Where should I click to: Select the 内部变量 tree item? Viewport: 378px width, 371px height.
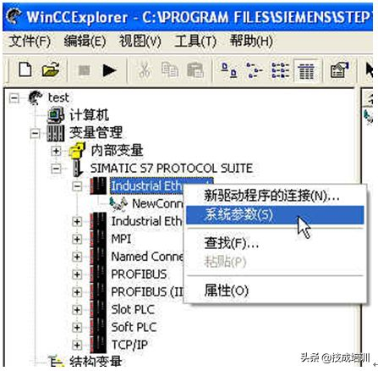tap(117, 151)
